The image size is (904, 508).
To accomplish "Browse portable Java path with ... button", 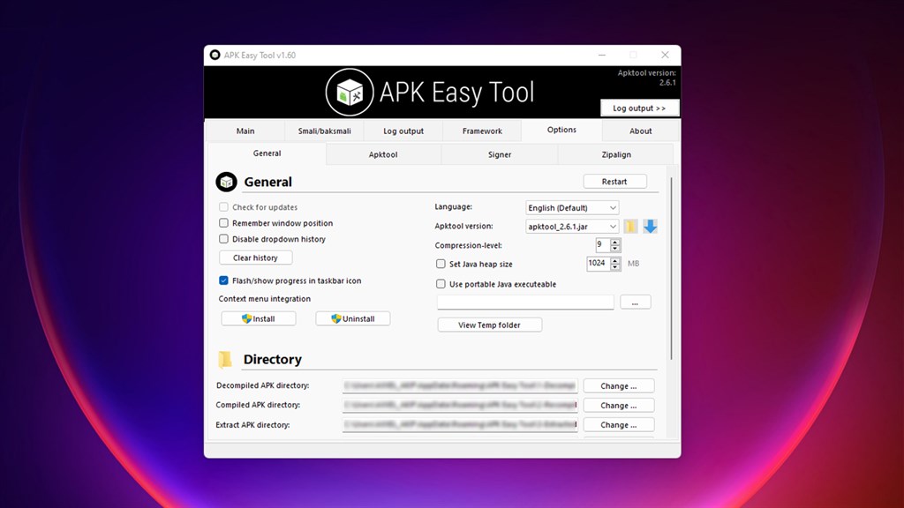I will tap(636, 303).
